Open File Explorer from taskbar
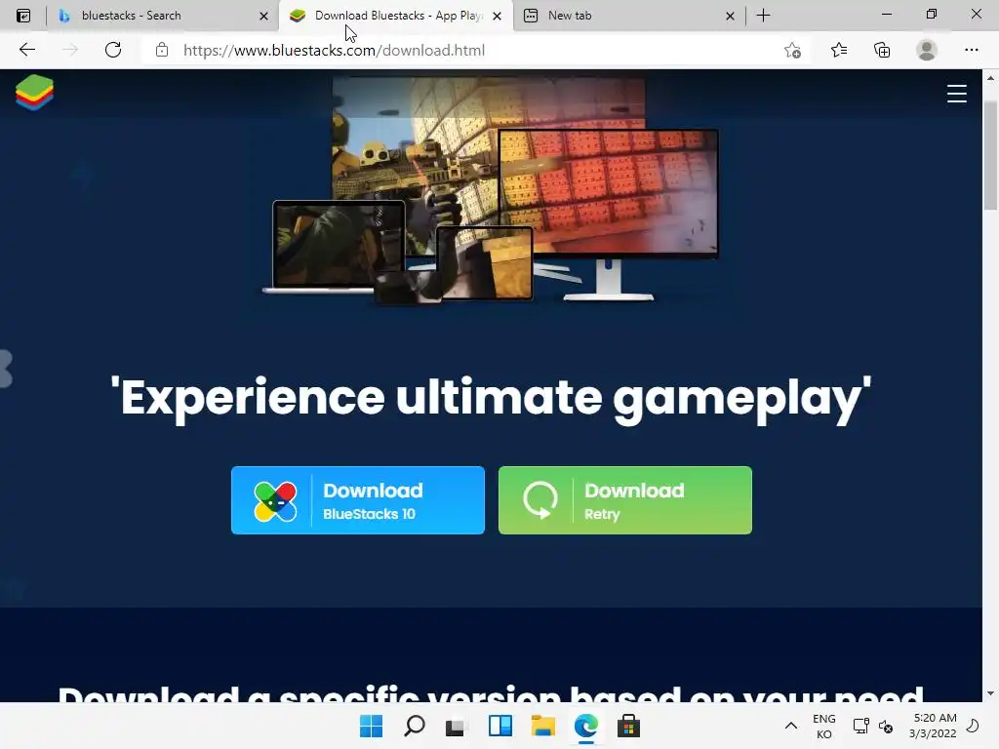Image resolution: width=999 pixels, height=749 pixels. (542, 726)
